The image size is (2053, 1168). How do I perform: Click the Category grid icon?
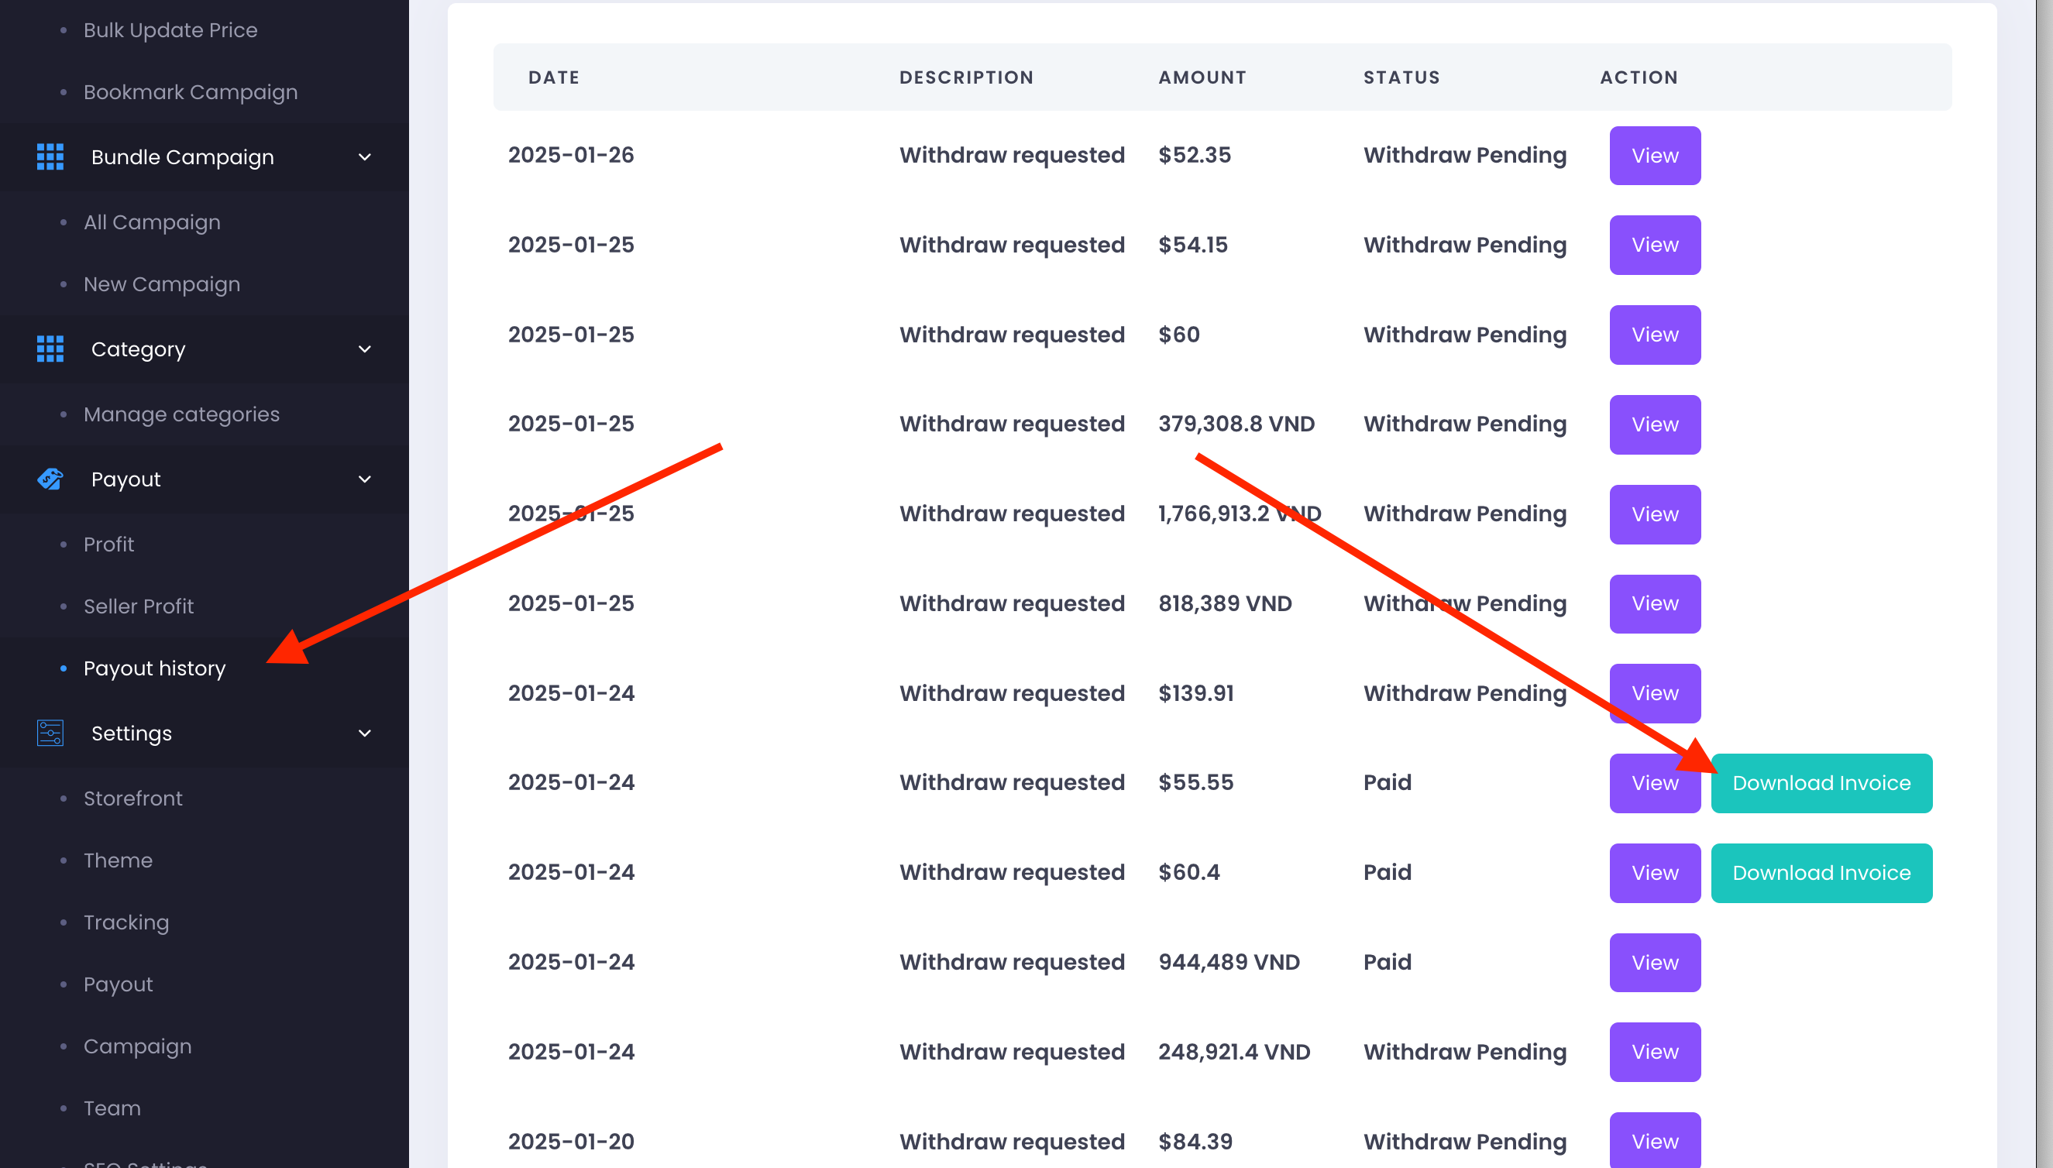pos(50,349)
